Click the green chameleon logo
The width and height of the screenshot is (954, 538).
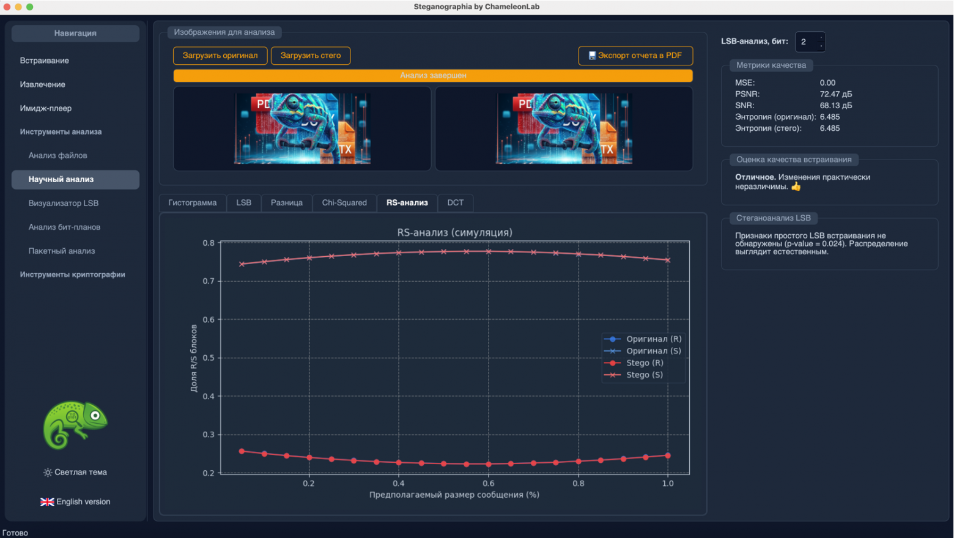[x=75, y=425]
